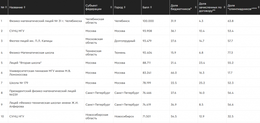This screenshot has height=123, width=260.
Task: Click sort arrows next to Название
Action: tap(25, 7)
